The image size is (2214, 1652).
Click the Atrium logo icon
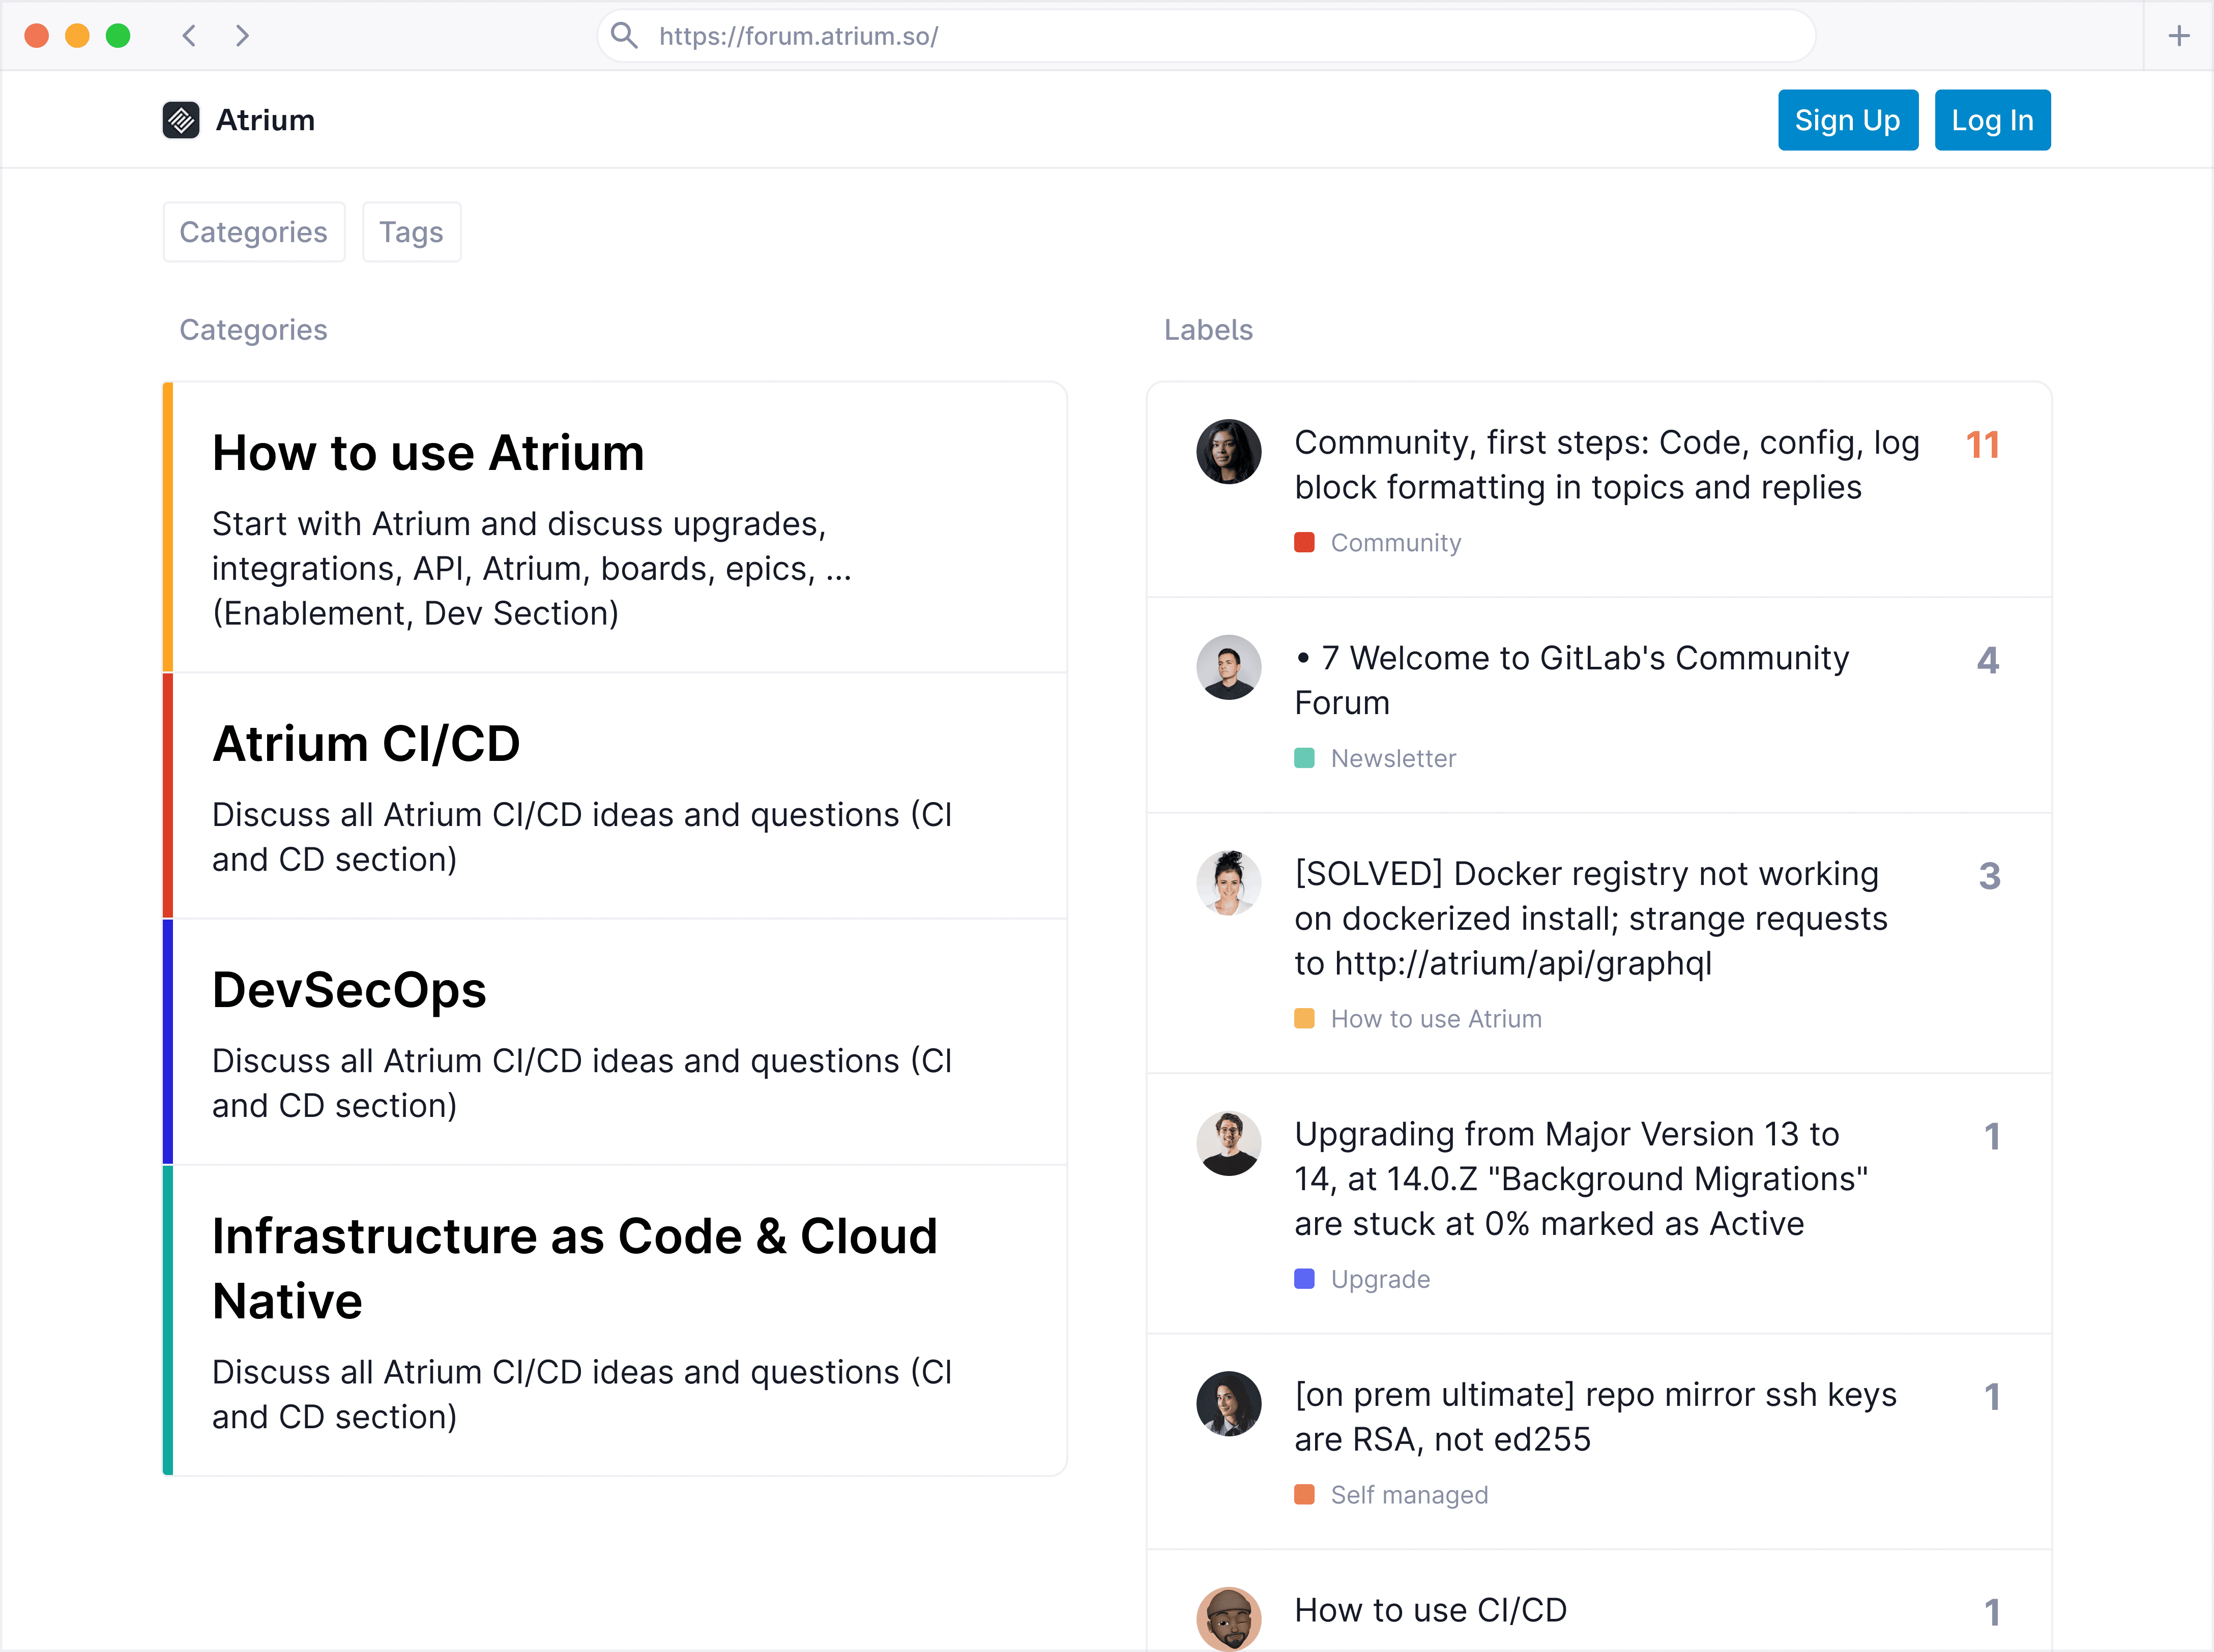click(181, 119)
